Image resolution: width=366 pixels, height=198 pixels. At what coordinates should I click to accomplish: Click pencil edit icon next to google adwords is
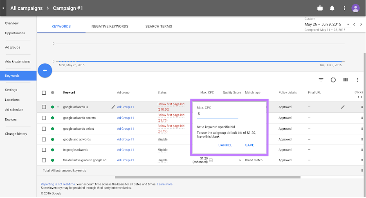tap(113, 107)
